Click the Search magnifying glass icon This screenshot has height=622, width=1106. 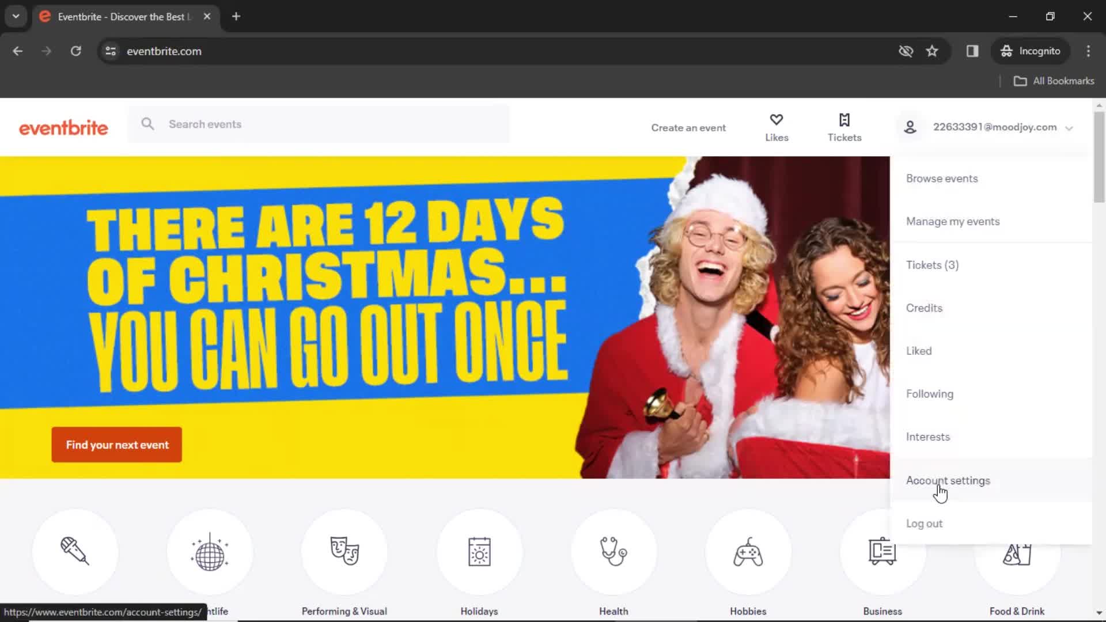(x=147, y=124)
